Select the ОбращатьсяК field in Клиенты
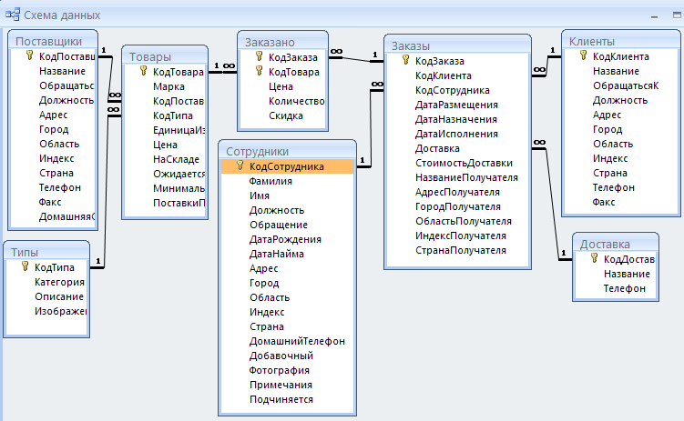684x421 pixels. 626,85
